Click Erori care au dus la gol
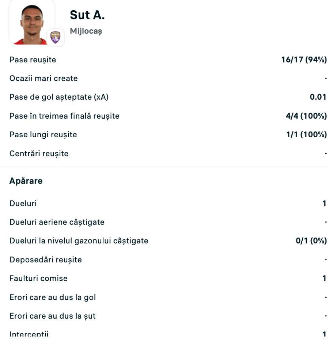Image resolution: width=329 pixels, height=342 pixels. coord(53,297)
